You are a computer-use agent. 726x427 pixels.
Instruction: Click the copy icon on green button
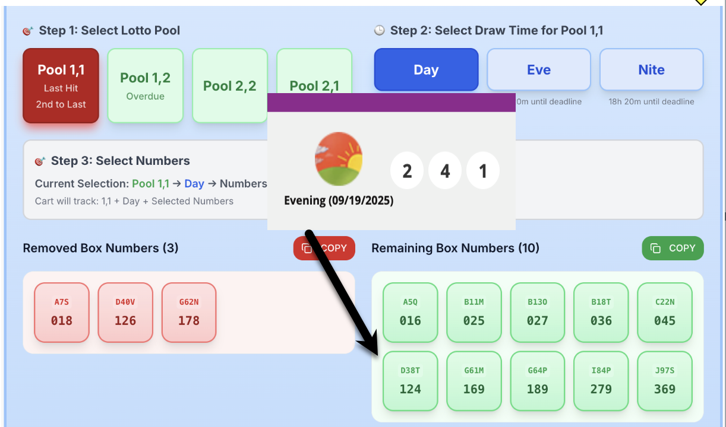655,248
